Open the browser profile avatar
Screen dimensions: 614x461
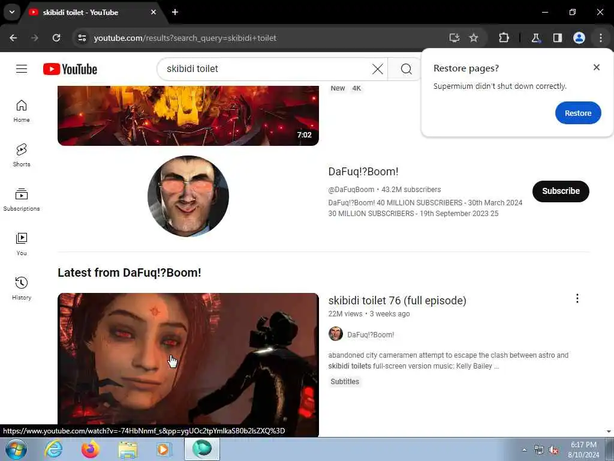(x=579, y=38)
